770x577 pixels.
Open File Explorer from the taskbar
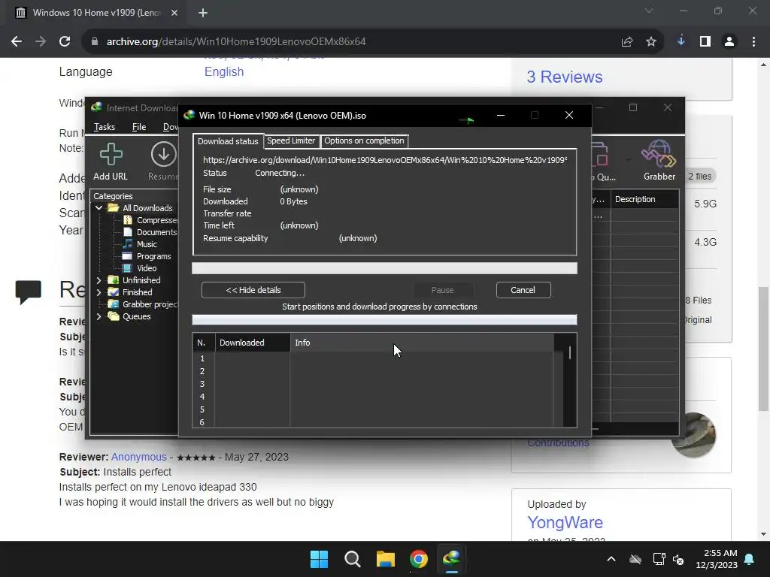pyautogui.click(x=386, y=559)
